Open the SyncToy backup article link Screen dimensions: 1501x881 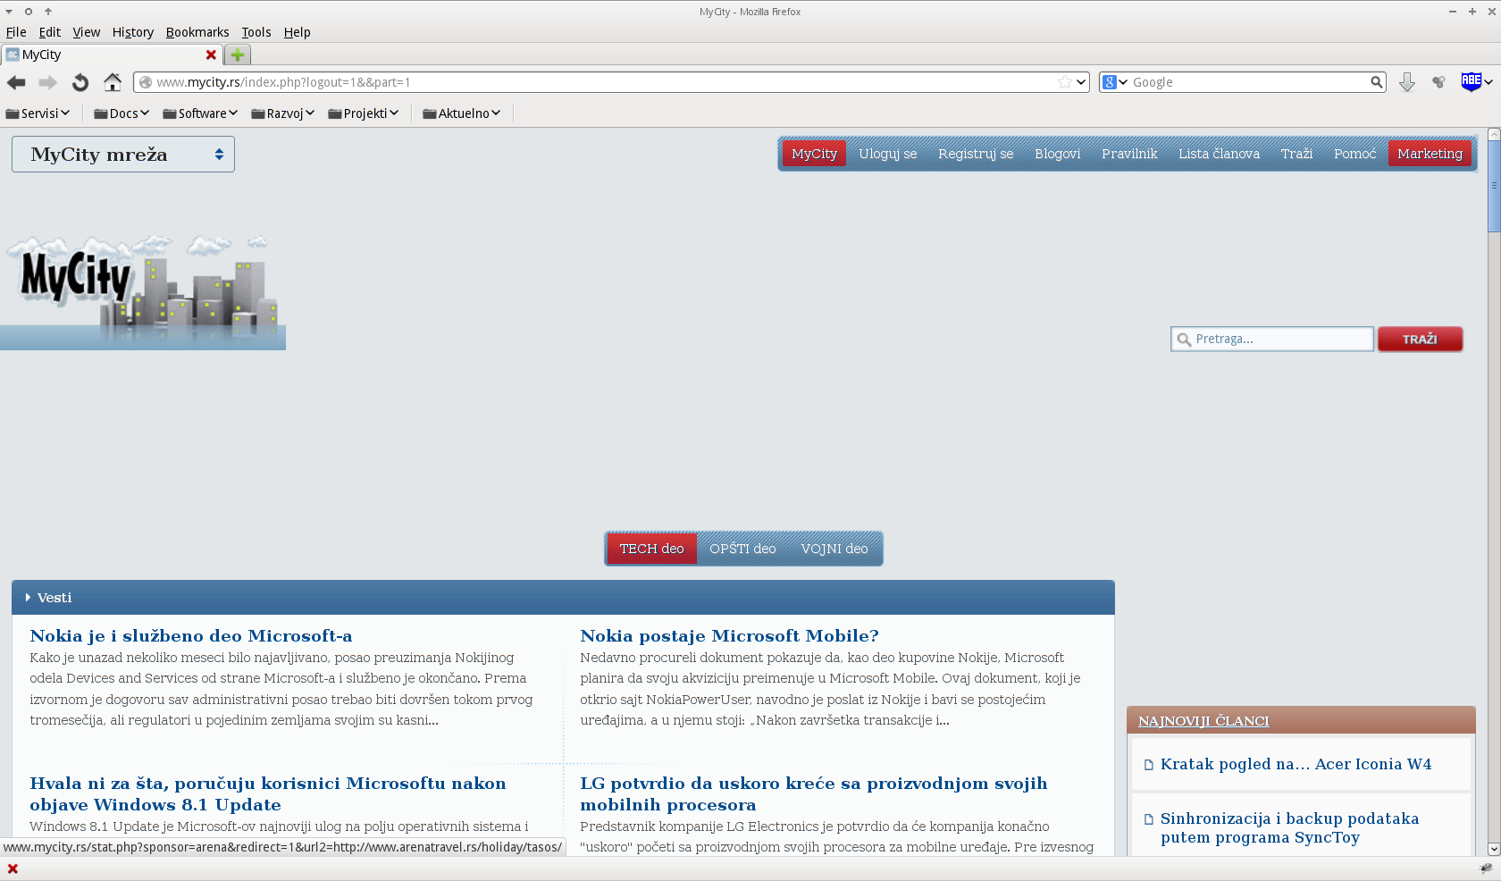(x=1289, y=828)
